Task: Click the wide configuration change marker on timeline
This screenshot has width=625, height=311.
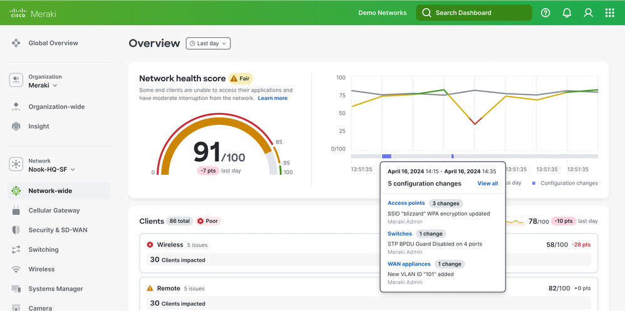Action: (x=386, y=156)
